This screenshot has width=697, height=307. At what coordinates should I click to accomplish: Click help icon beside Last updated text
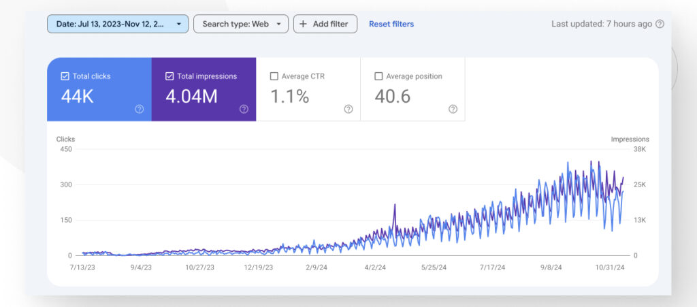(x=659, y=24)
